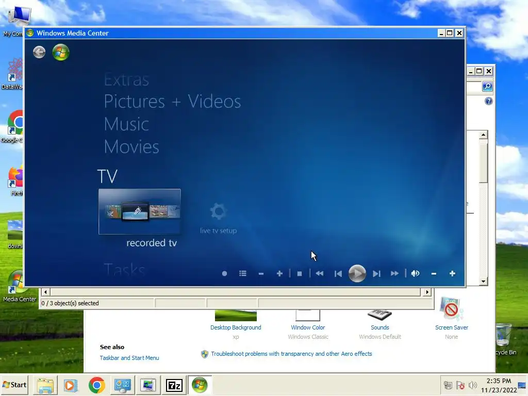Viewport: 528px width, 396px height.
Task: Launch media player from the taskbar
Action: tap(71, 385)
